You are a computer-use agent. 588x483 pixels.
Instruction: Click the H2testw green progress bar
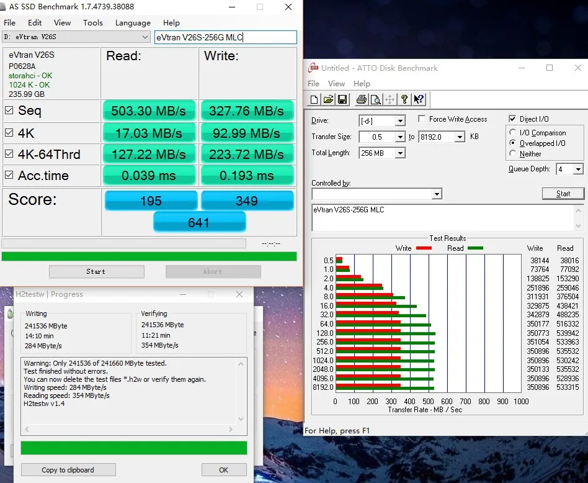(x=134, y=448)
